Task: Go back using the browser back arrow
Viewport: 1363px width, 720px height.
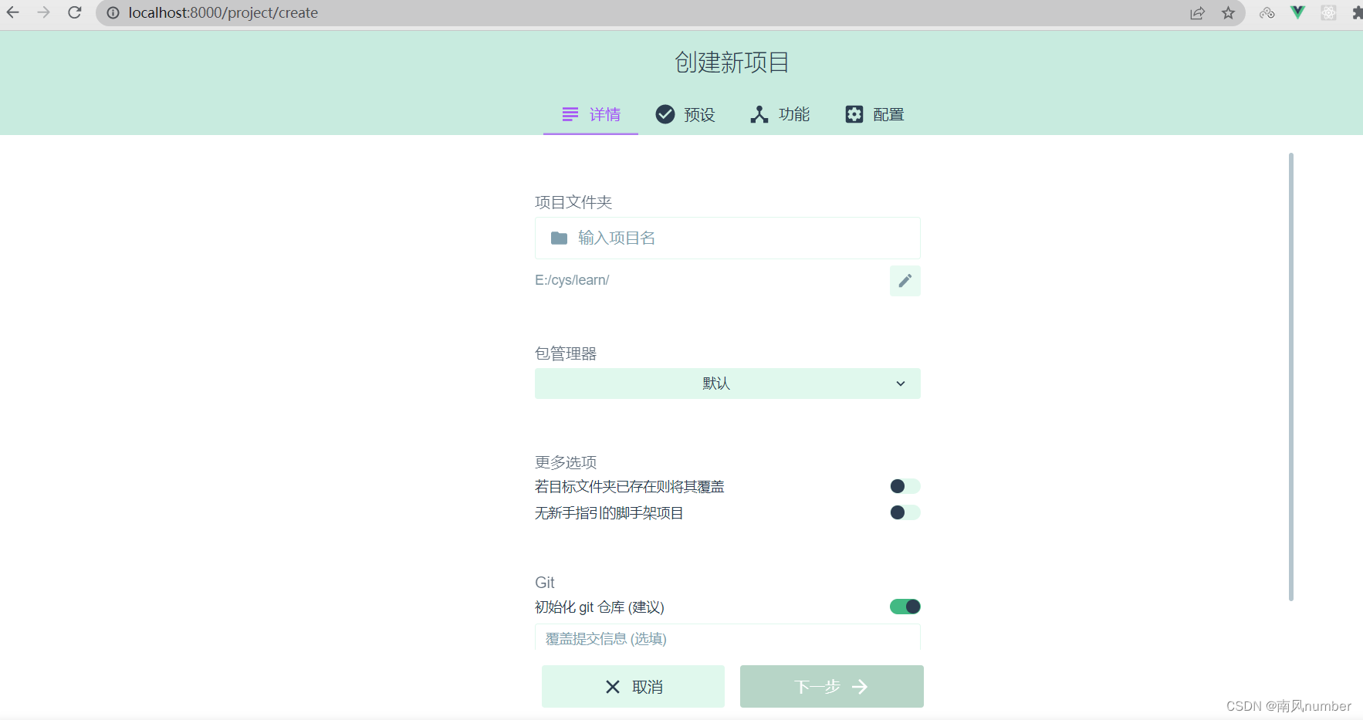Action: coord(13,12)
